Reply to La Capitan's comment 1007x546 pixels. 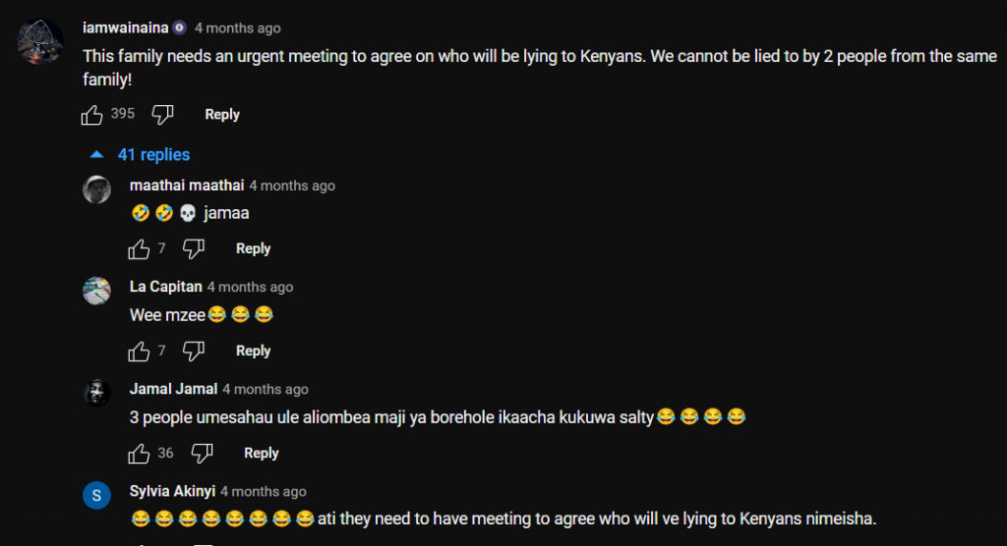pyautogui.click(x=253, y=351)
